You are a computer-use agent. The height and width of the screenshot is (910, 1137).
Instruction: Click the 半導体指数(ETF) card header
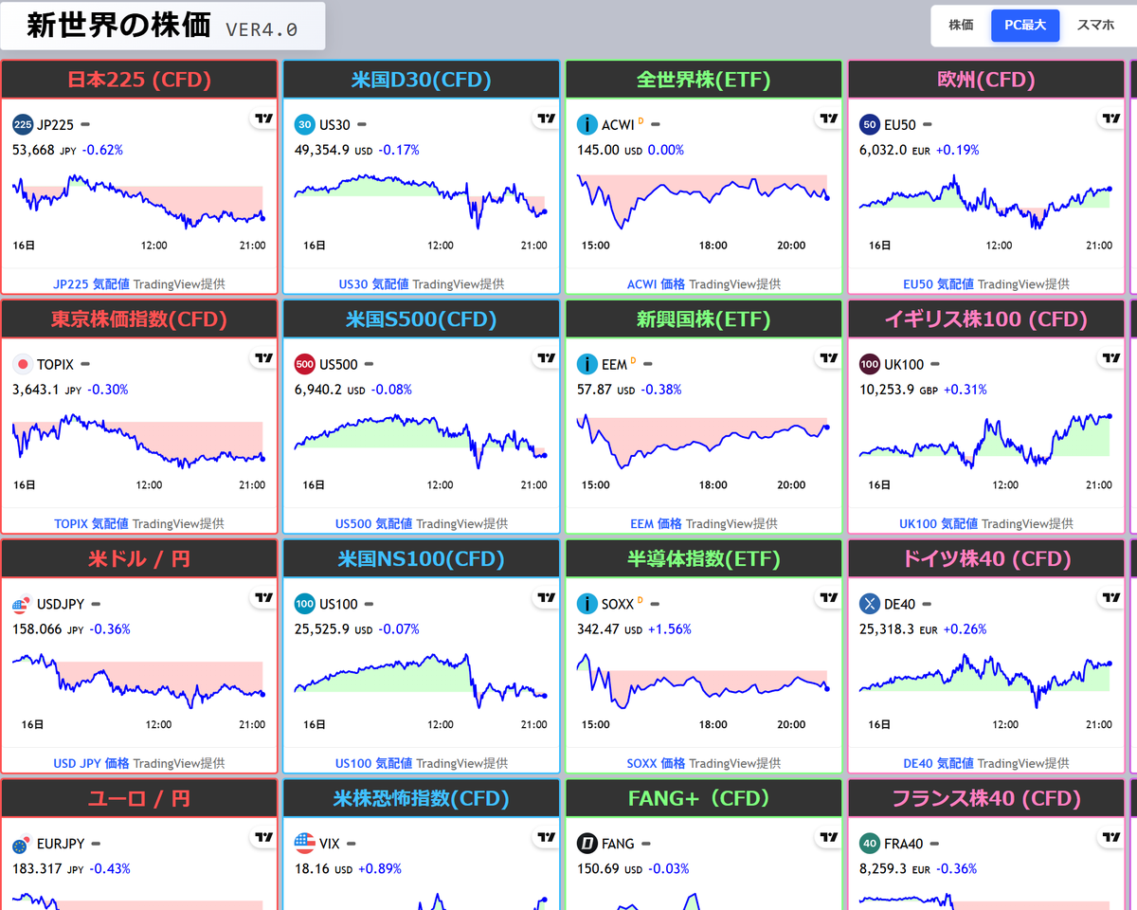[704, 559]
